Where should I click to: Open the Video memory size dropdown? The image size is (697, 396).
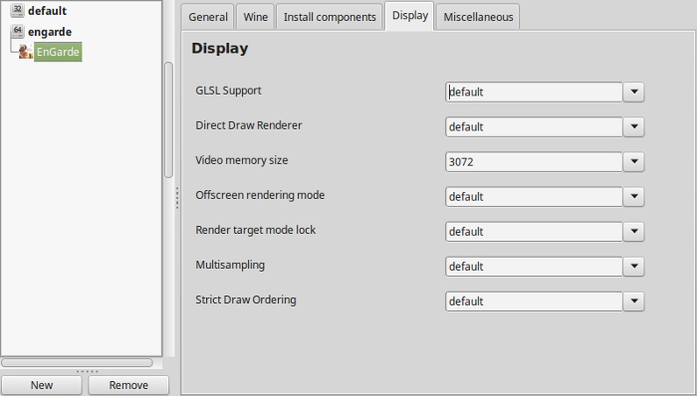point(634,161)
